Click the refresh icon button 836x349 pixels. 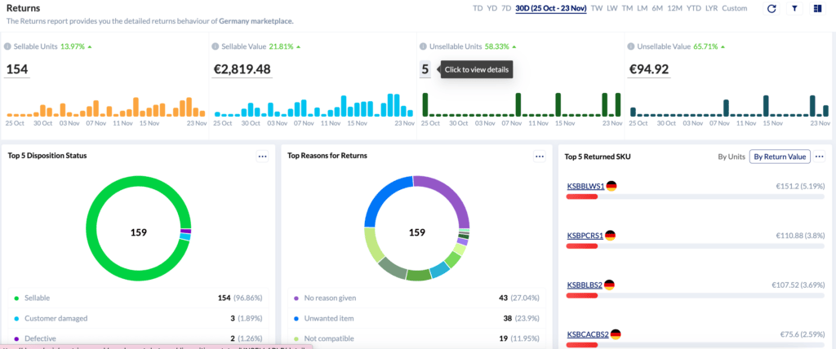click(x=771, y=8)
